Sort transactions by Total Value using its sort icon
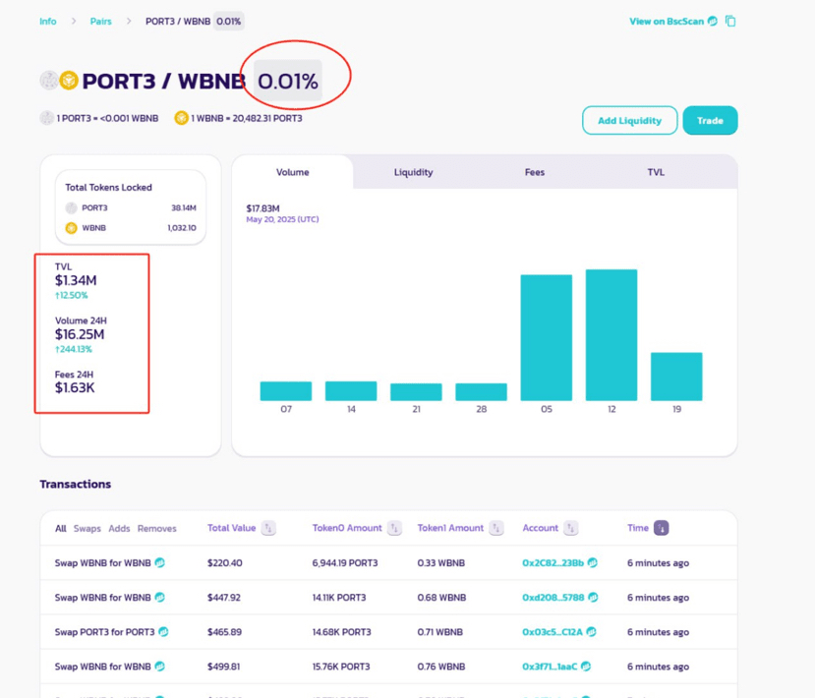This screenshot has height=698, width=815. tap(268, 528)
